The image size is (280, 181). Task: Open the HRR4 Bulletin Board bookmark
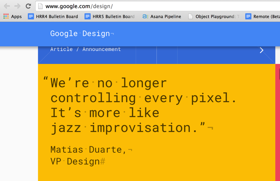53,16
